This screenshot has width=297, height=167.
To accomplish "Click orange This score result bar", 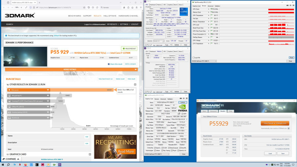I will click(x=81, y=90).
